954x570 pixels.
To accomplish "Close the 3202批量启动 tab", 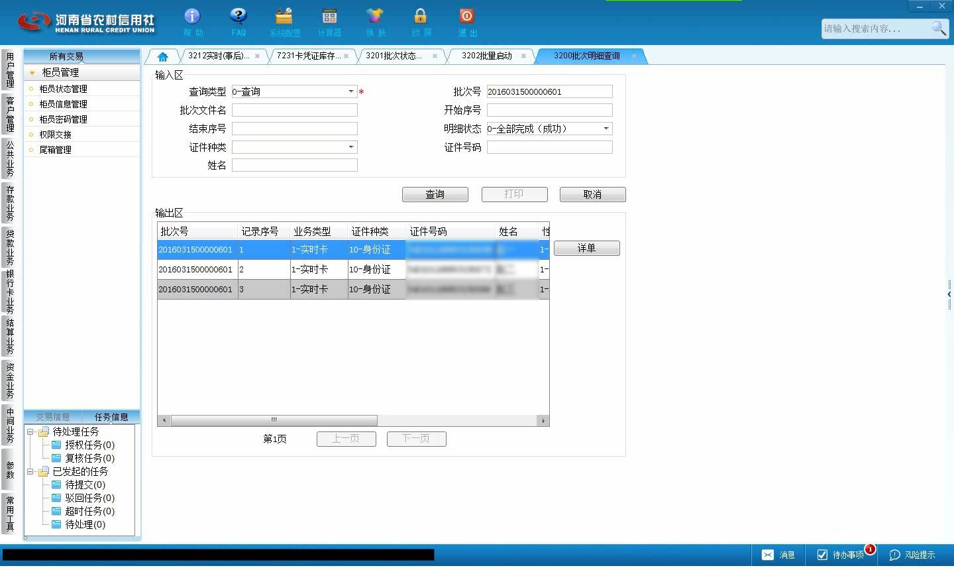I will click(x=523, y=56).
